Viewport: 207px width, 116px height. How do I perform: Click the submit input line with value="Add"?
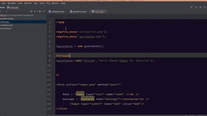point(107,104)
